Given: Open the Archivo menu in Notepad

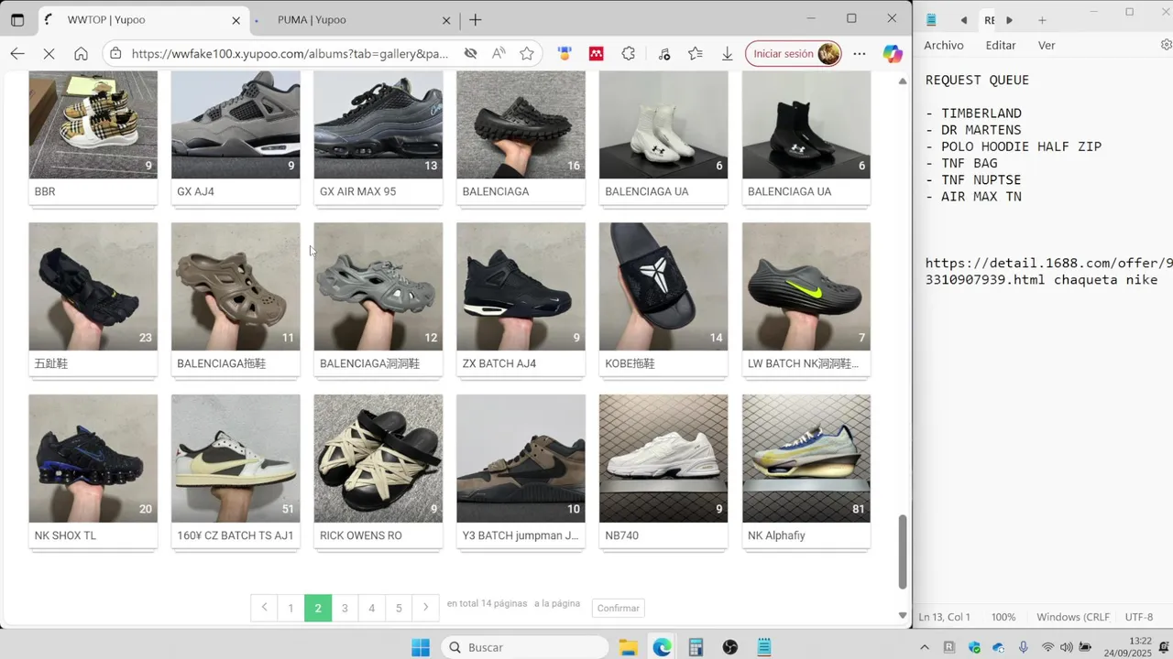Looking at the screenshot, I should [x=944, y=45].
